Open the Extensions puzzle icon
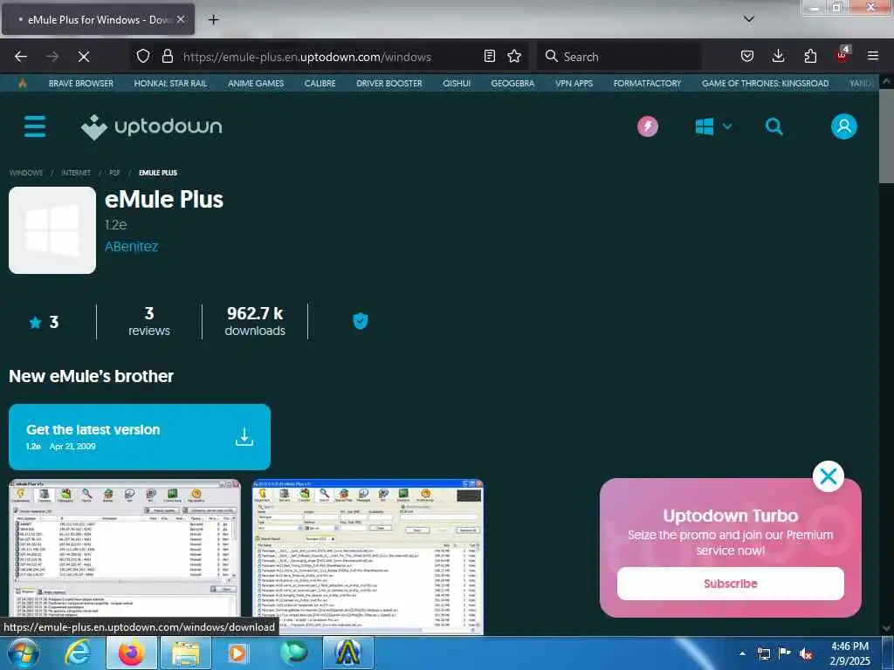The height and width of the screenshot is (670, 894). coord(810,57)
